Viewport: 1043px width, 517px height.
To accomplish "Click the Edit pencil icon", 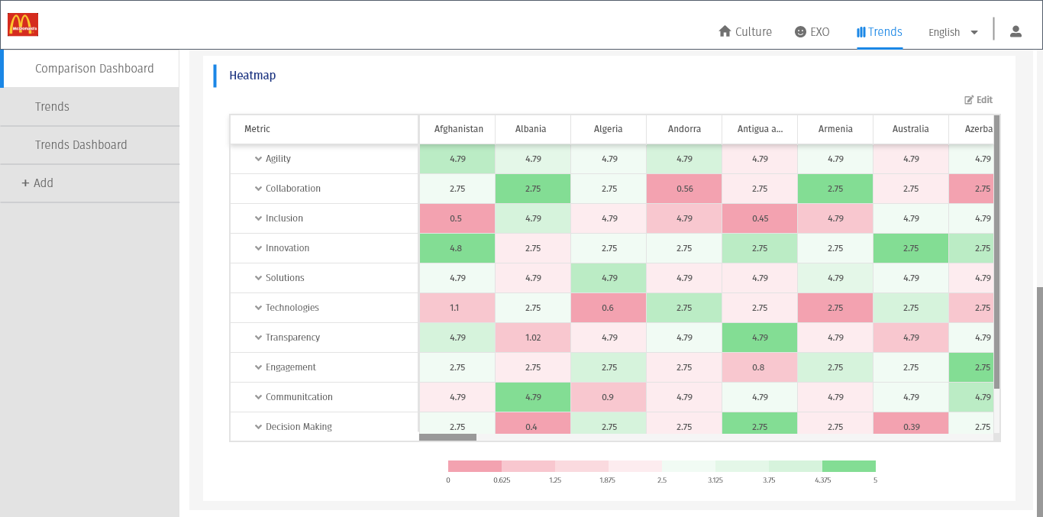I will [x=969, y=100].
